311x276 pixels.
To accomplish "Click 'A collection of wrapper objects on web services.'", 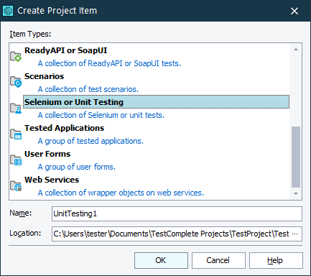I will 121,193.
